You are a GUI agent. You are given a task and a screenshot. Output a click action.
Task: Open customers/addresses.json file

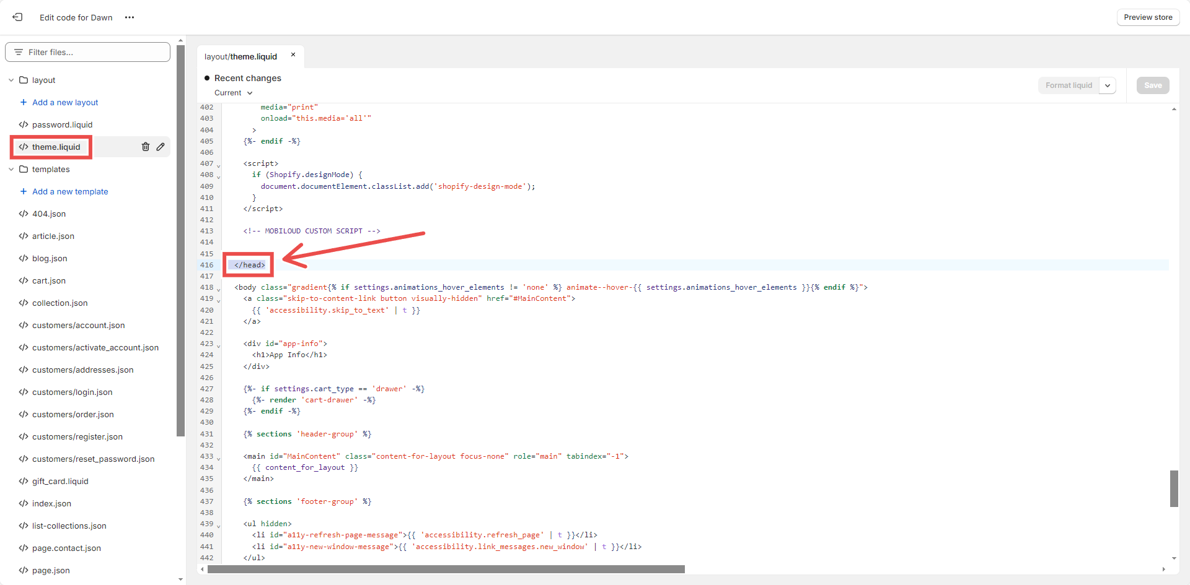coord(83,370)
